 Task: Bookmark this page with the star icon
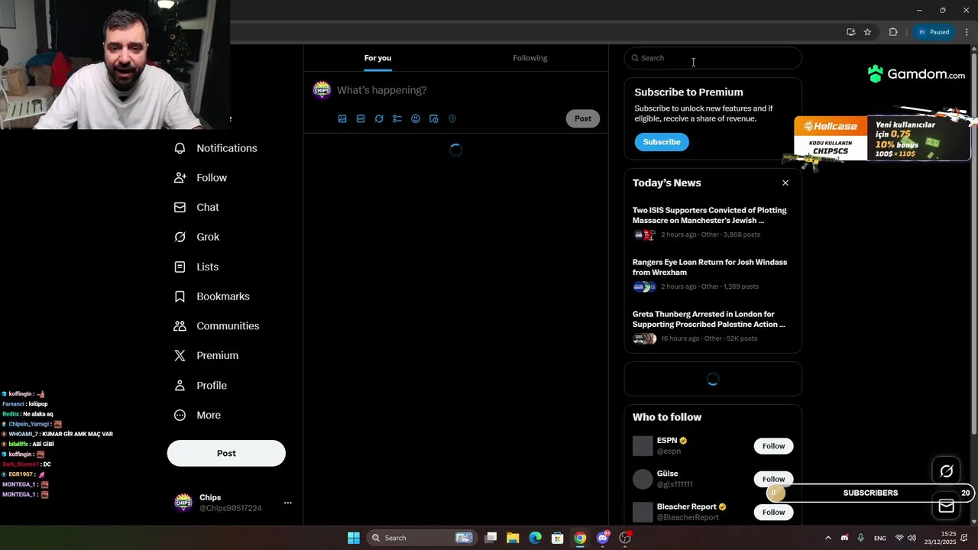tap(867, 32)
